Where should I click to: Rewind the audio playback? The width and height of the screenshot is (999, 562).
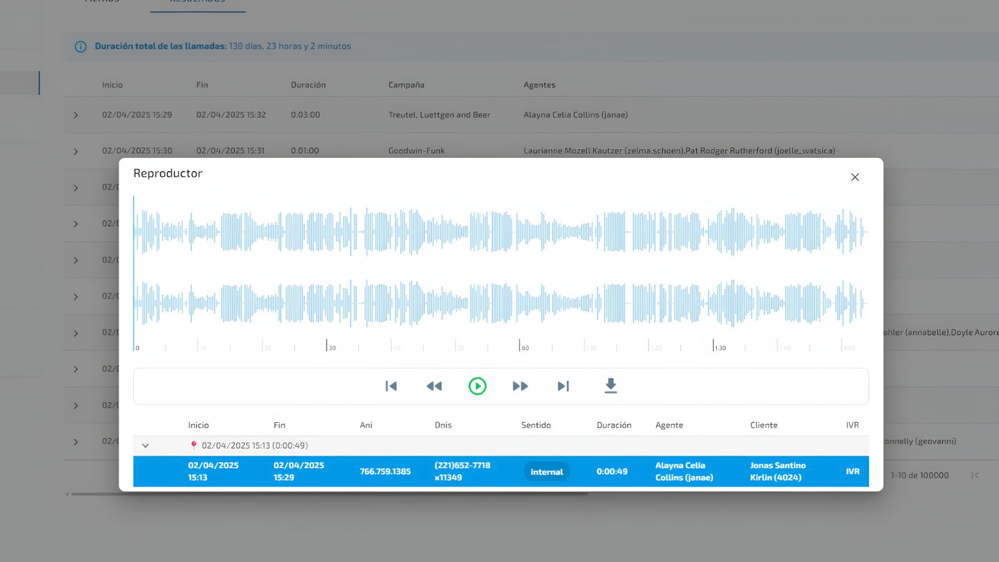tap(434, 386)
